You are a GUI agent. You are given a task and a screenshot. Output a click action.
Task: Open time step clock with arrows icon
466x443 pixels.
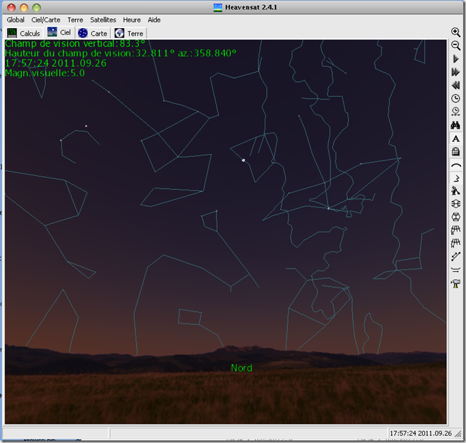tap(456, 111)
